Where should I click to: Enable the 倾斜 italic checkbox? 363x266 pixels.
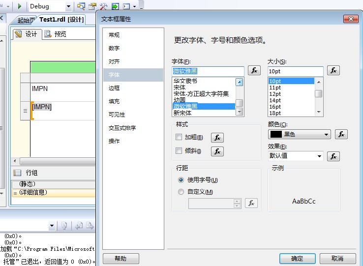pos(179,151)
